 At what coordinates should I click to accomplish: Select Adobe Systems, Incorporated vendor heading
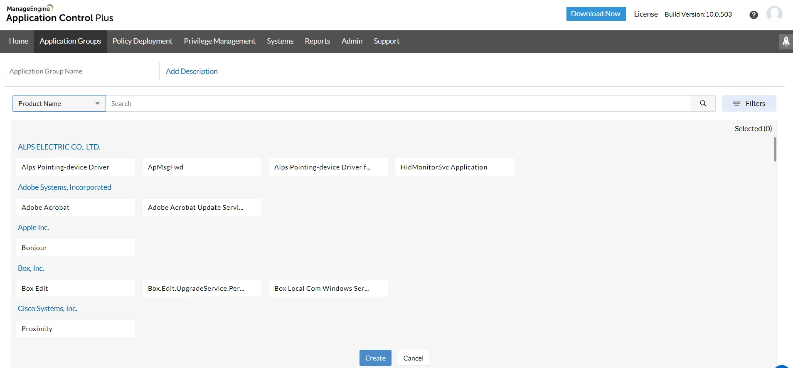click(64, 187)
